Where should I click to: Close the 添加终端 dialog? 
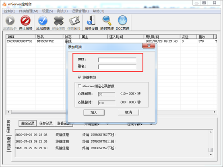pos(149,45)
